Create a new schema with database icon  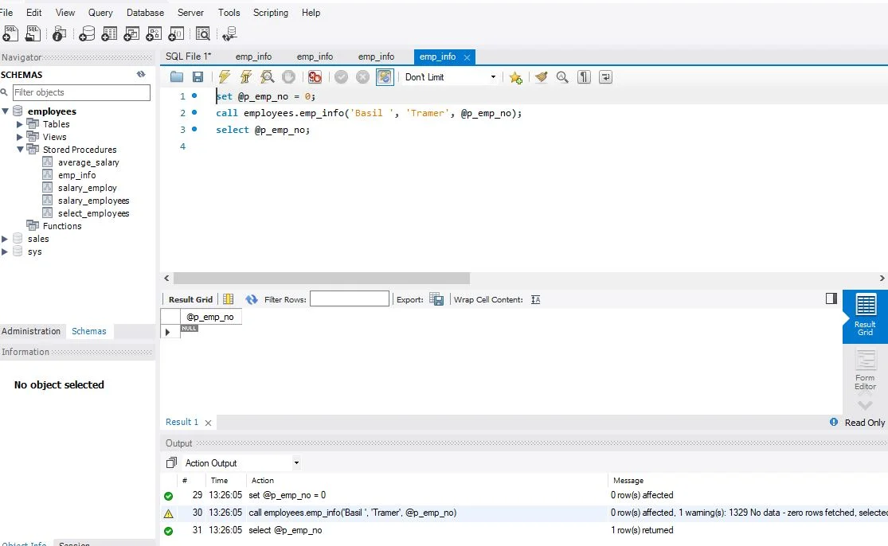tap(87, 33)
